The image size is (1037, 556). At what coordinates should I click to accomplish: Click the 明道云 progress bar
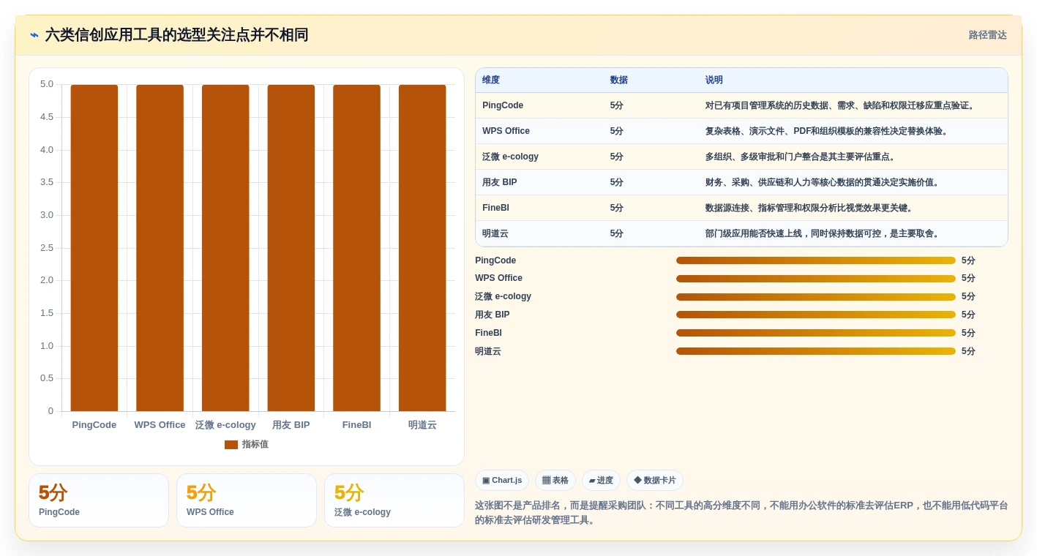[x=816, y=351]
